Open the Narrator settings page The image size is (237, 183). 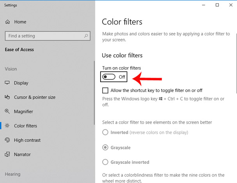click(22, 154)
